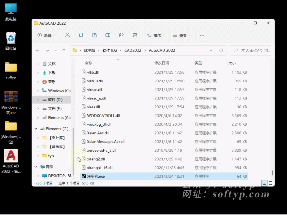Viewport: 287px width, 215px height.
Task: Select vlres.dll file
Action: point(164,107)
